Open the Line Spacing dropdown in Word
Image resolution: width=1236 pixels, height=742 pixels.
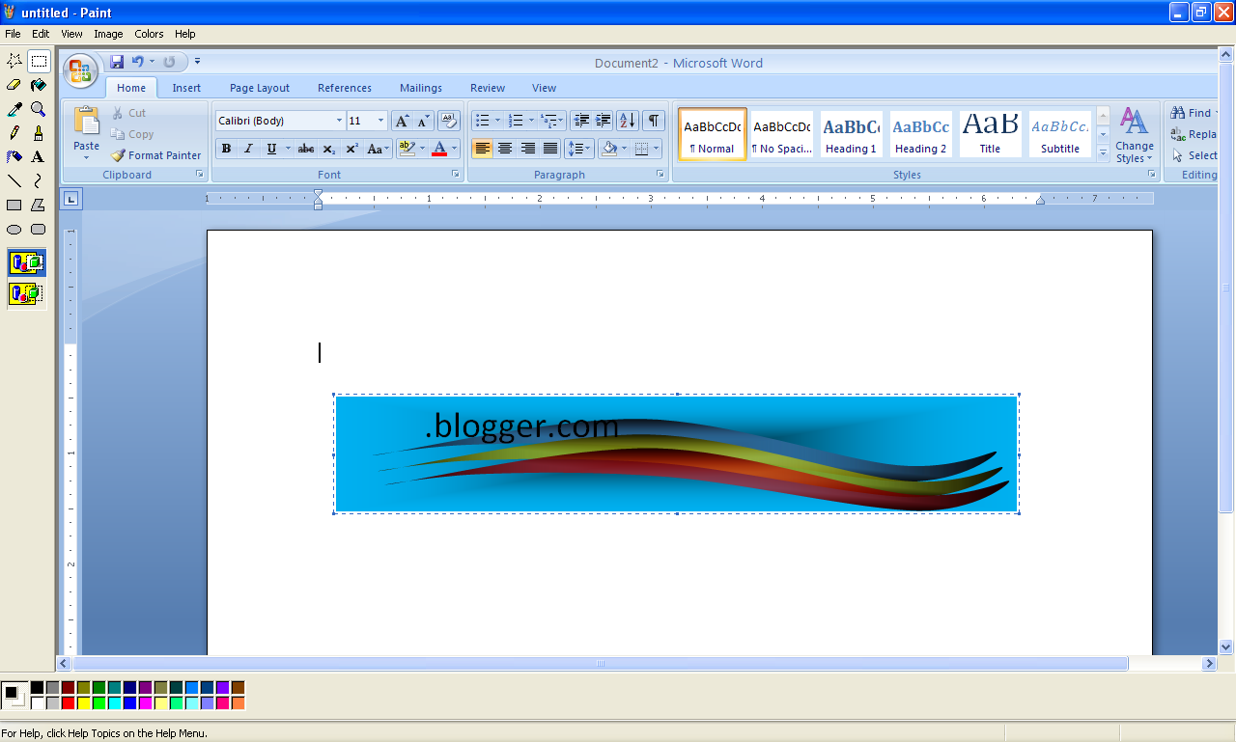tap(579, 149)
